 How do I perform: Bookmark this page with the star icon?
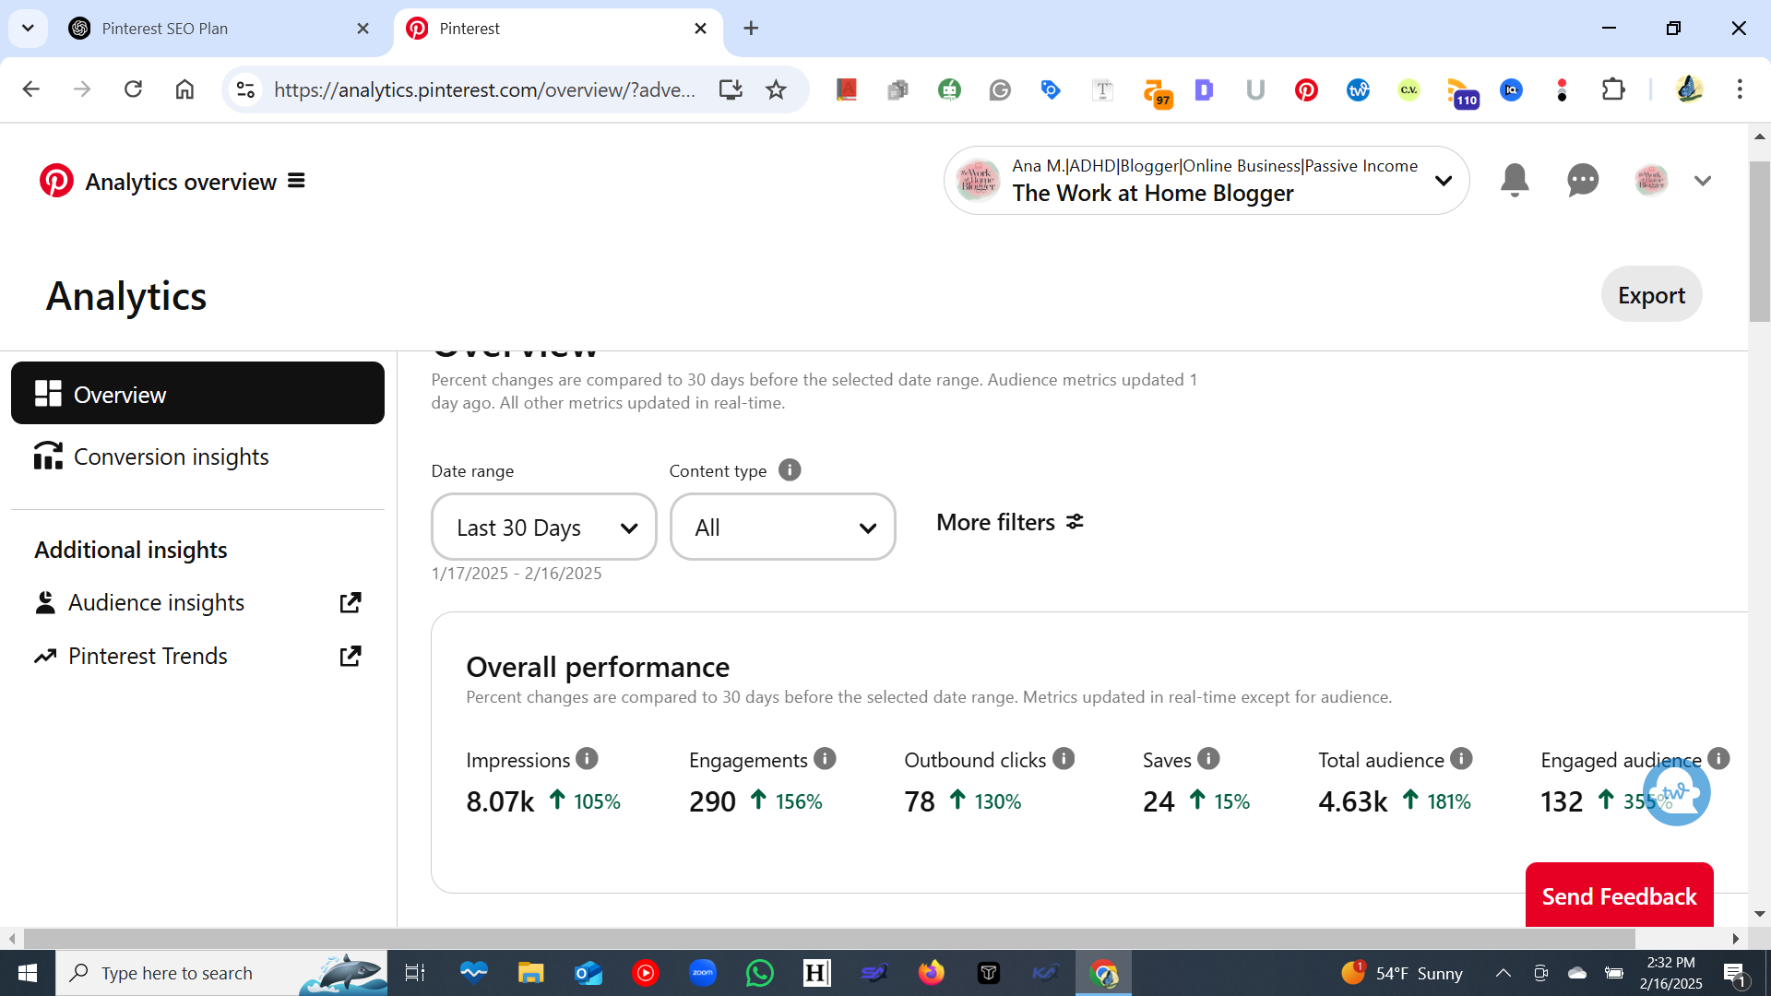pyautogui.click(x=776, y=89)
